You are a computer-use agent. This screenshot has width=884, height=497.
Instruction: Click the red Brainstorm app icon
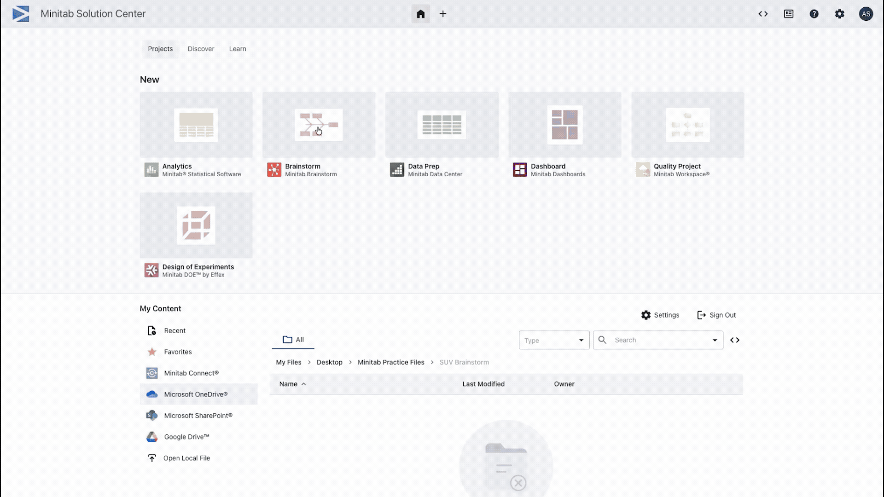click(x=274, y=170)
